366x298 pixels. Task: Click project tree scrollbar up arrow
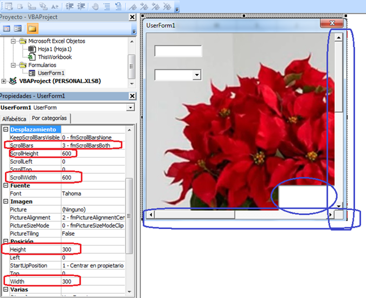(132, 42)
